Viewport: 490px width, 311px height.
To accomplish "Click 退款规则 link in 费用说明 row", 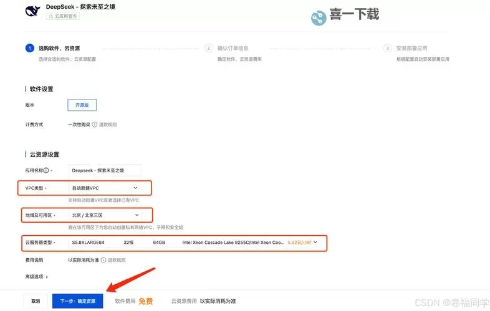I will click(117, 260).
